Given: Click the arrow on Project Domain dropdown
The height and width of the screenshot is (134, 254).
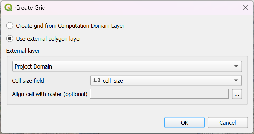Looking at the screenshot, I should coord(236,66).
